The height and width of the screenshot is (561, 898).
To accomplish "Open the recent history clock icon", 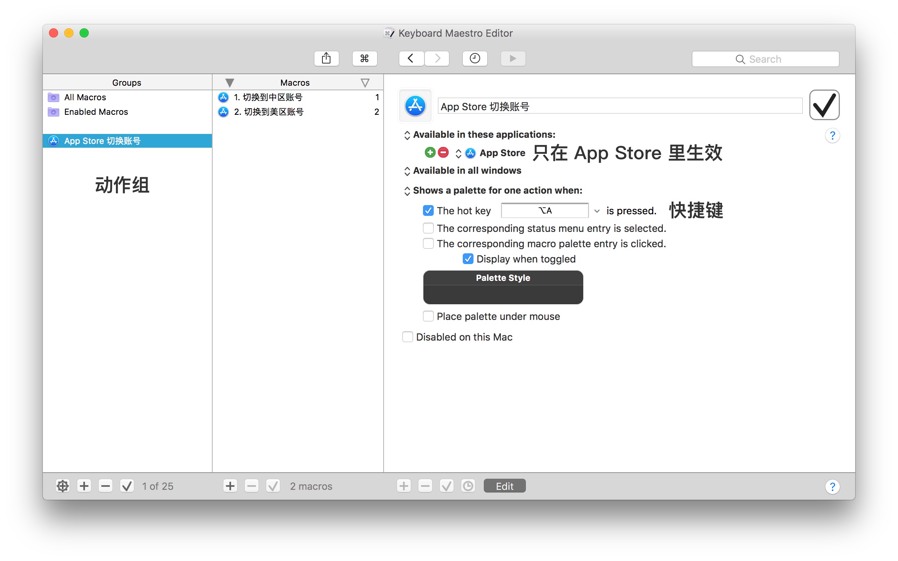I will (x=475, y=59).
